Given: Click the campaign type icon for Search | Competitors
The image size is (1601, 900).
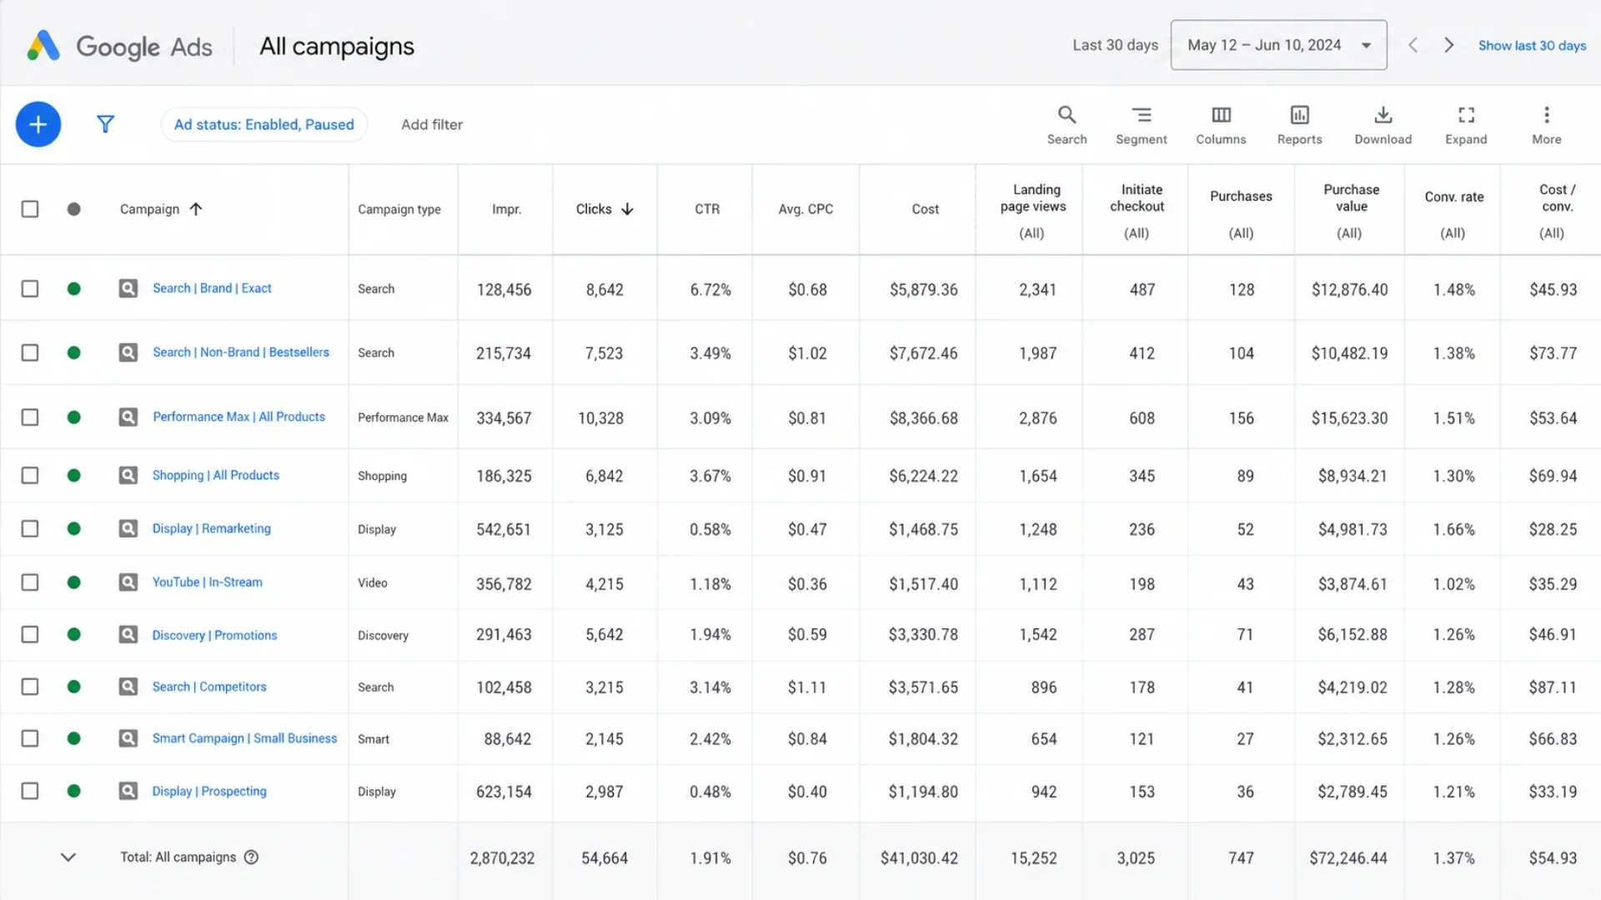Looking at the screenshot, I should click(128, 687).
